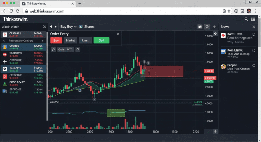Close the News panel
The height and width of the screenshot is (142, 261).
point(254,27)
